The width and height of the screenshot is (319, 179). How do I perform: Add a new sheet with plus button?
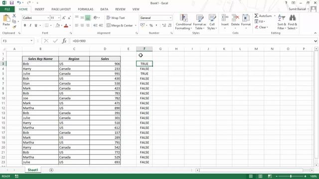click(51, 170)
